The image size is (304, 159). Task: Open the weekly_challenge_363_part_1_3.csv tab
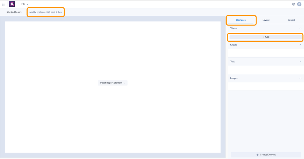[x=46, y=12]
